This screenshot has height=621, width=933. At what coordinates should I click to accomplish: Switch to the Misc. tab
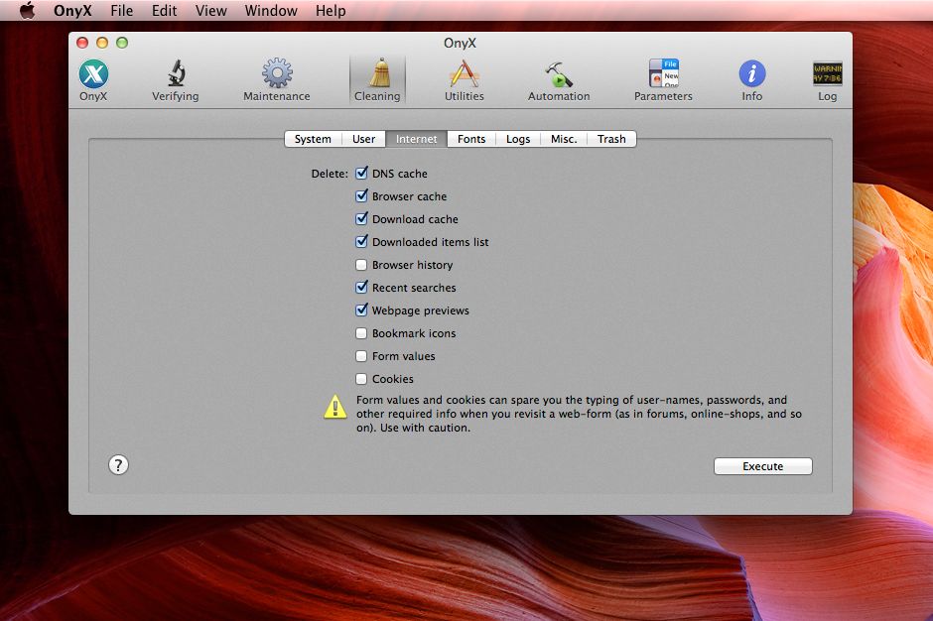[564, 139]
